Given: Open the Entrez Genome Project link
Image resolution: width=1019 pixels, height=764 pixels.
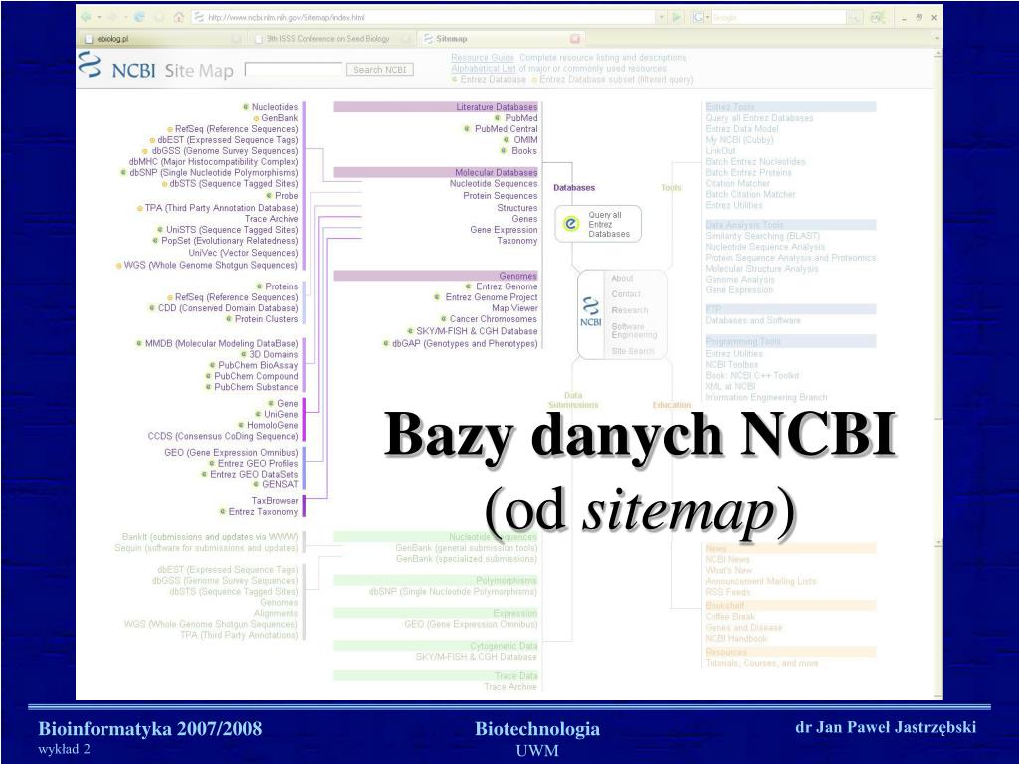Looking at the screenshot, I should point(492,297).
